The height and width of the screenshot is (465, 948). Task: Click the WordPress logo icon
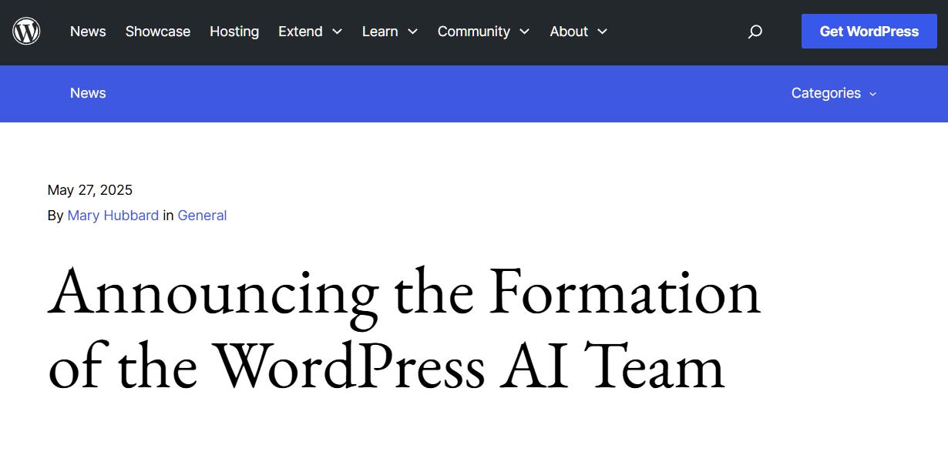pyautogui.click(x=26, y=32)
